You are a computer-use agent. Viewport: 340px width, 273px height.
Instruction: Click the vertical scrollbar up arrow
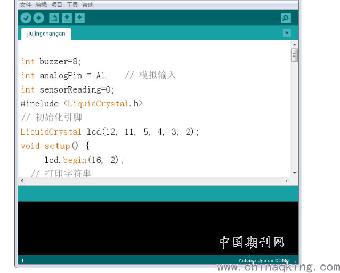click(x=295, y=44)
